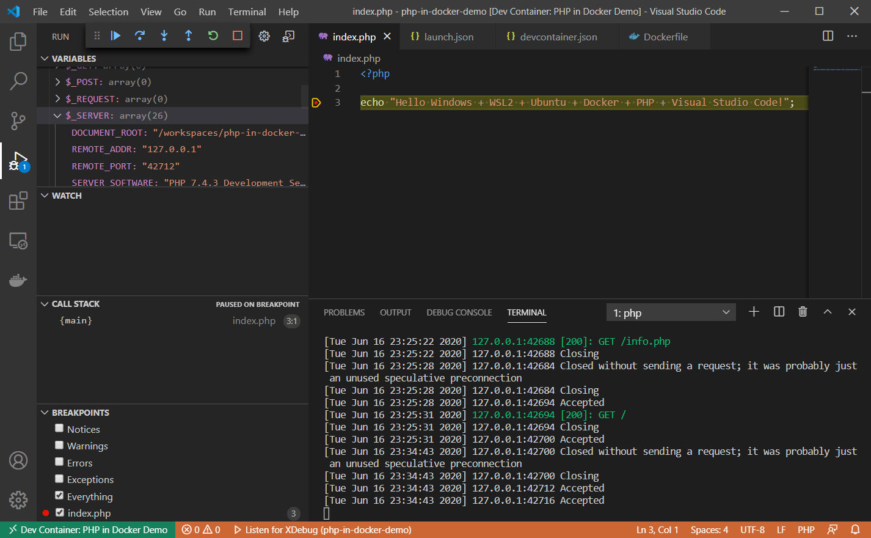The width and height of the screenshot is (871, 538).
Task: Open the Run and Debug view
Action: 18,161
